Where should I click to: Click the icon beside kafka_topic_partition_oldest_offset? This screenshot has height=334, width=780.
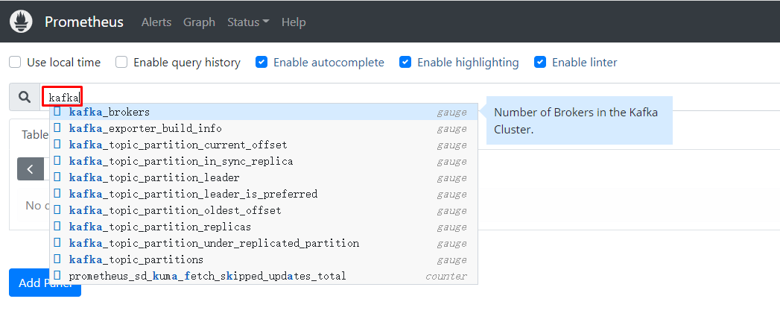[57, 210]
